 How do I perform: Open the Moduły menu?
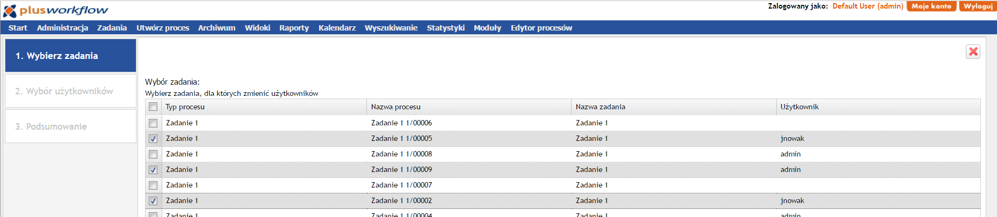(x=487, y=28)
